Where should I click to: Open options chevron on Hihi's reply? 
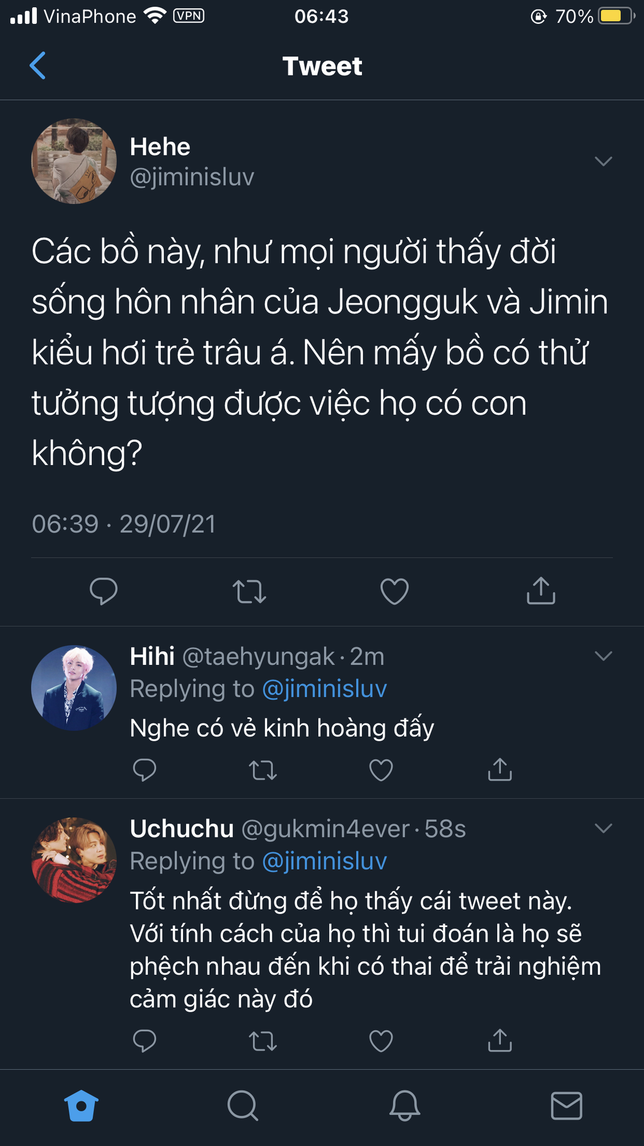(603, 656)
